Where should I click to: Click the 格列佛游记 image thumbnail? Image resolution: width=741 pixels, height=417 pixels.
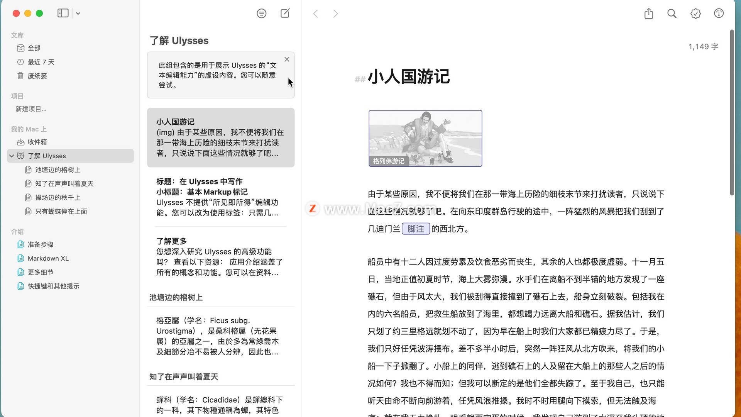pyautogui.click(x=425, y=139)
